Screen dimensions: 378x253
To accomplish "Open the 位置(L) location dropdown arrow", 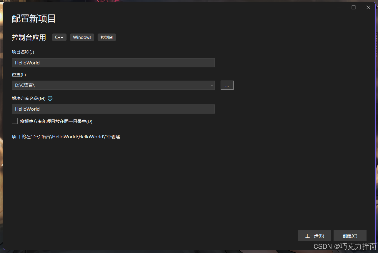I will (212, 85).
